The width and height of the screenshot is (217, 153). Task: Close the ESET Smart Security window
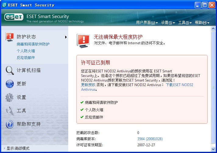[x=212, y=5]
